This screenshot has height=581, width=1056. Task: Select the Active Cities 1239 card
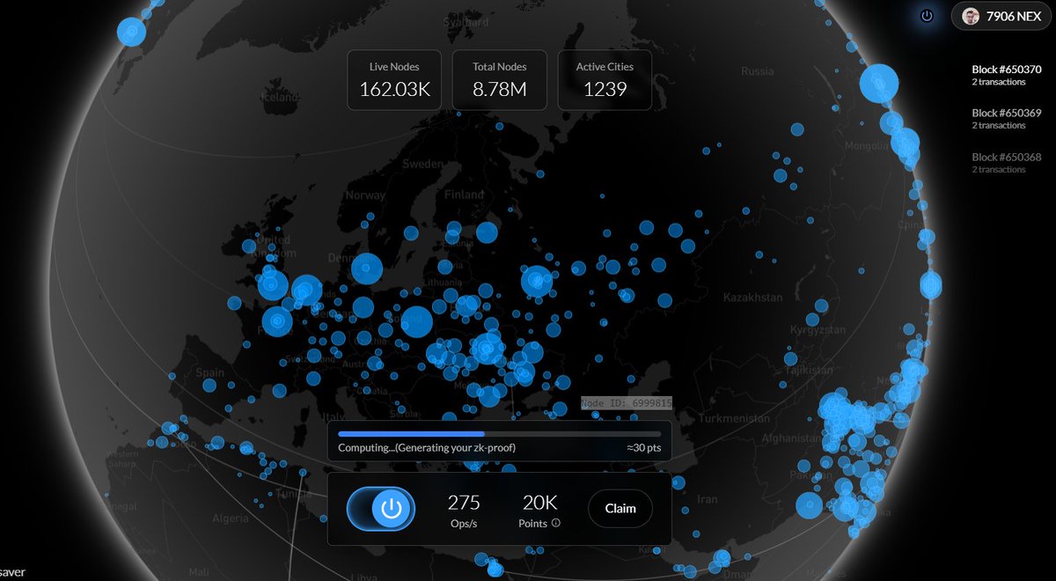(x=605, y=80)
